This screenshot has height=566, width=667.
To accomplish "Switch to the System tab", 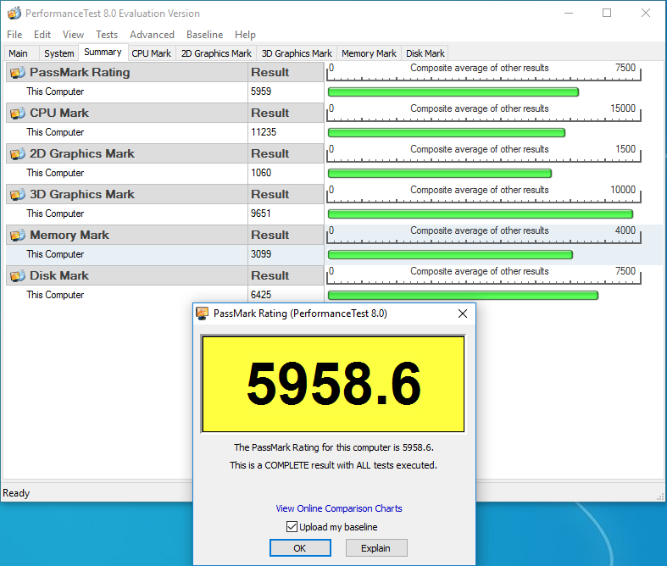I will click(x=59, y=53).
